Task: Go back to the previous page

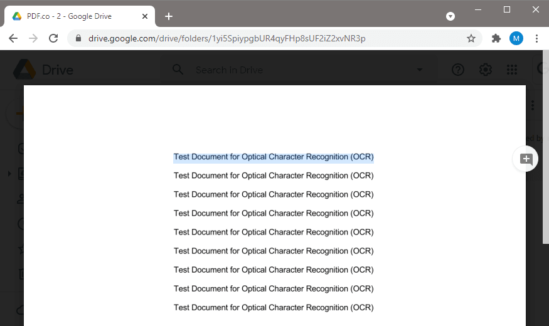Action: tap(13, 38)
